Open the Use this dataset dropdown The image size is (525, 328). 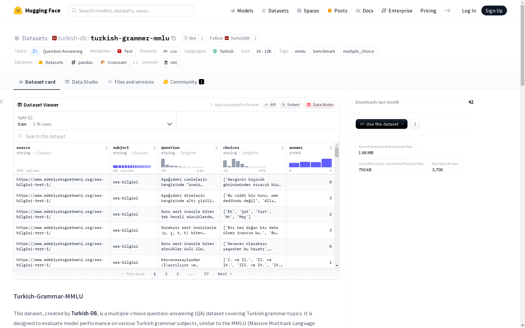[382, 124]
